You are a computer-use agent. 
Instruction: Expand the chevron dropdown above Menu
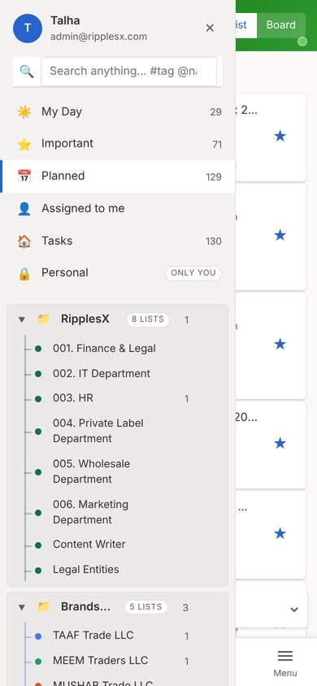294,610
